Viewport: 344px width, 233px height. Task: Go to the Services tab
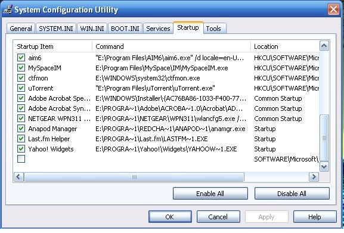click(x=158, y=29)
